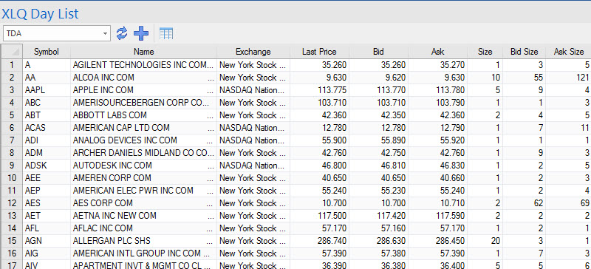Sort by the Bid column header
Viewport: 591px width, 269px height.
[x=378, y=52]
